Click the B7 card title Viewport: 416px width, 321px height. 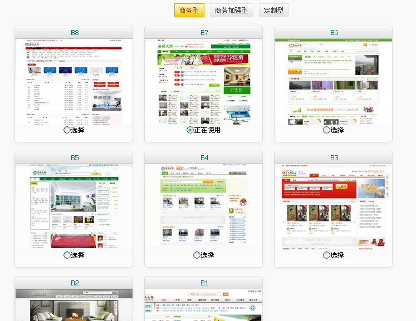tap(204, 33)
